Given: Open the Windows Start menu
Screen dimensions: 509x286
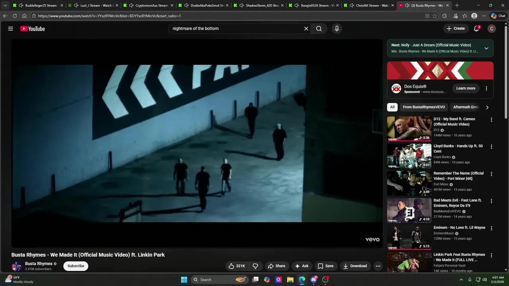Looking at the screenshot, I should click(184, 280).
